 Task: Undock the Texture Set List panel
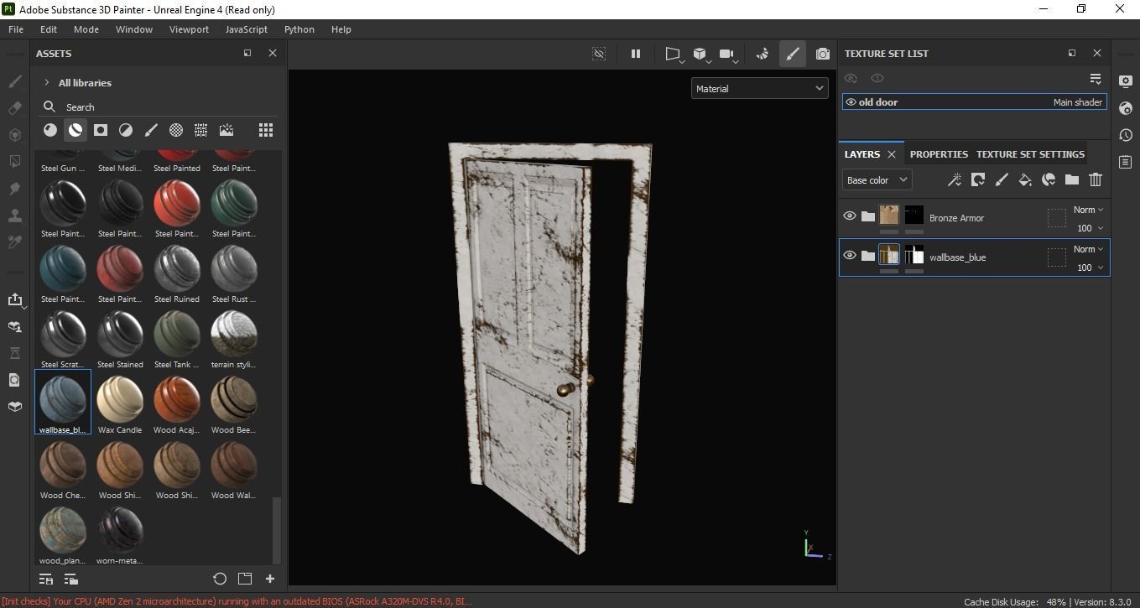coord(1072,53)
